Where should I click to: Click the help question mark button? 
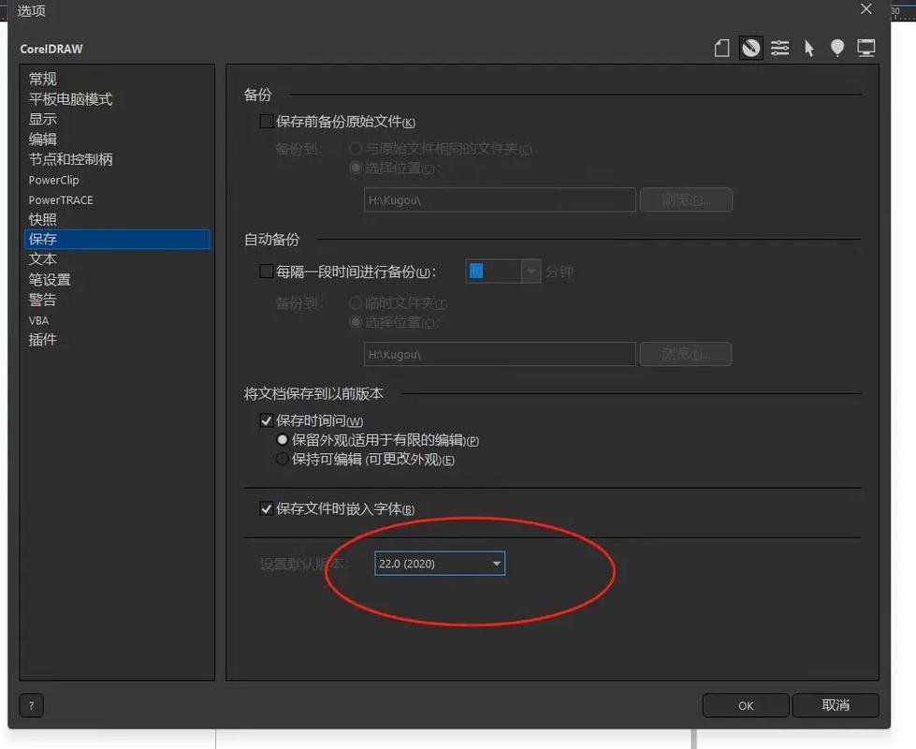pos(32,706)
